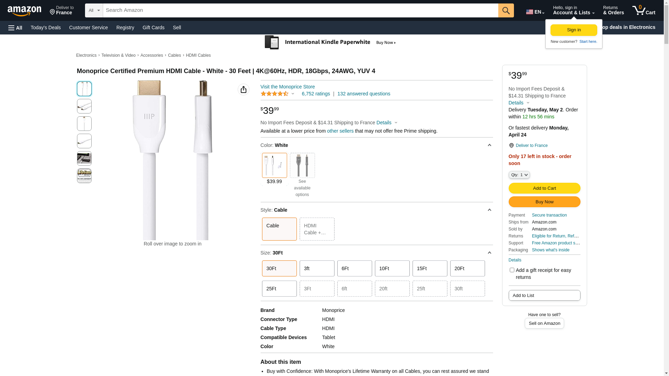Open Today's Deals in navigation bar
The image size is (669, 376).
pos(46,28)
